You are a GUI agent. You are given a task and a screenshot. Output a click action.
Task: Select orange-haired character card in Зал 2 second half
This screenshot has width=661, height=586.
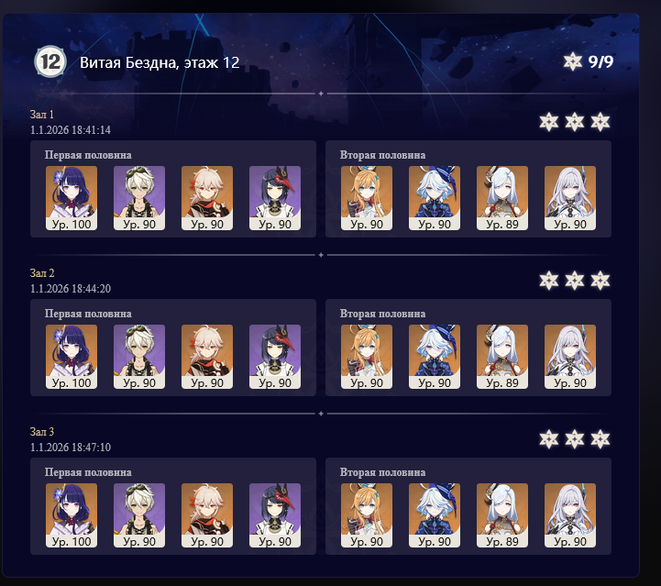[367, 357]
